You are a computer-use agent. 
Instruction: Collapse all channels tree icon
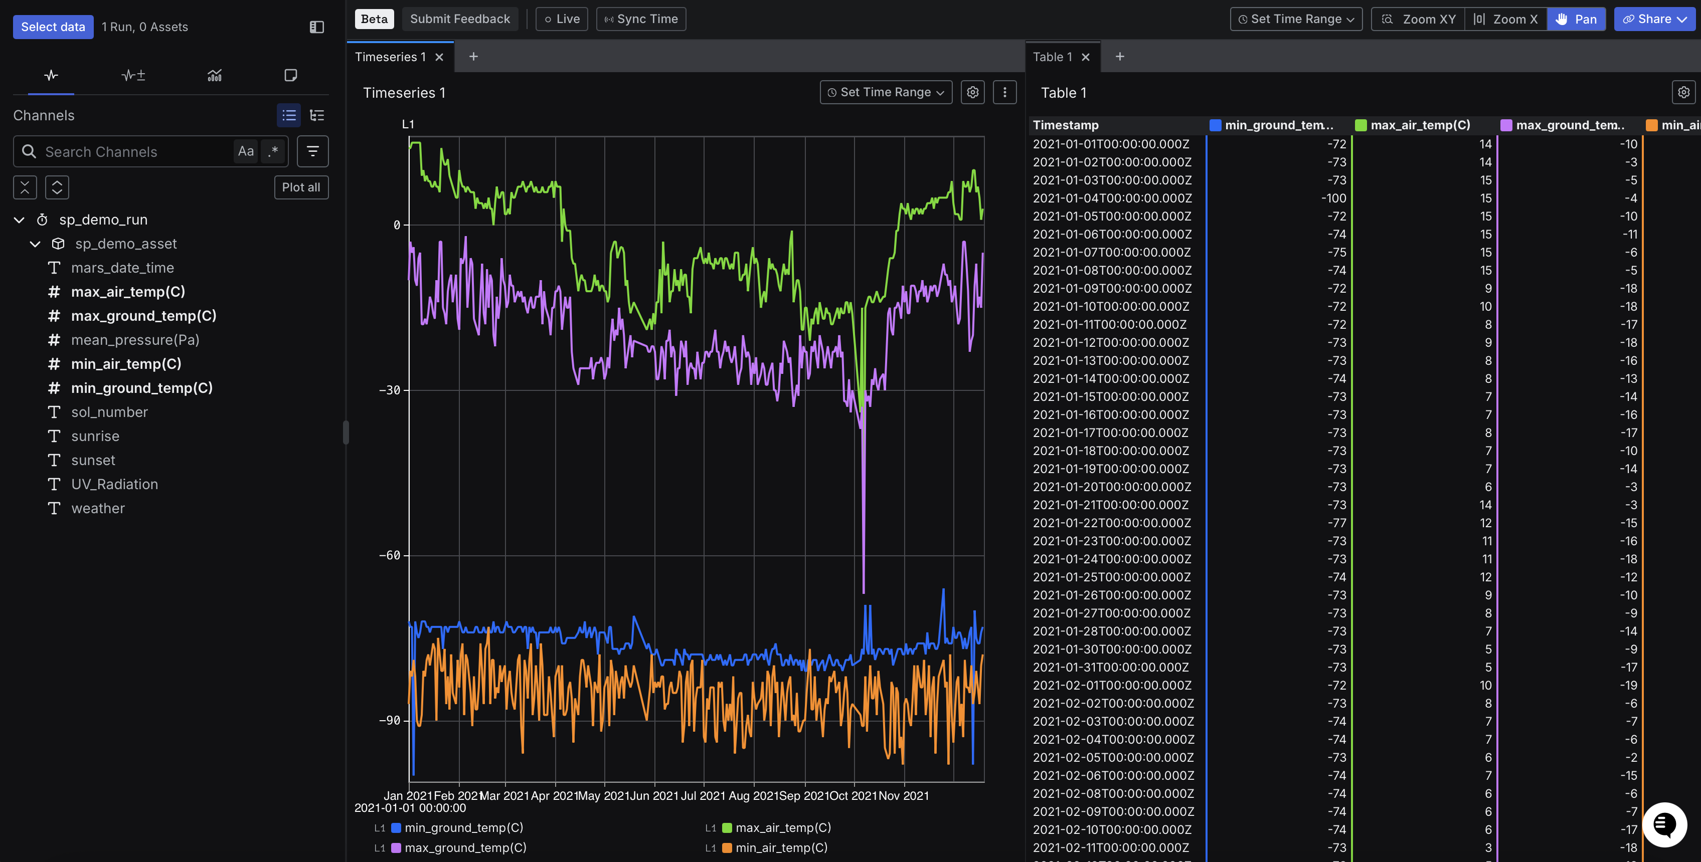[25, 187]
